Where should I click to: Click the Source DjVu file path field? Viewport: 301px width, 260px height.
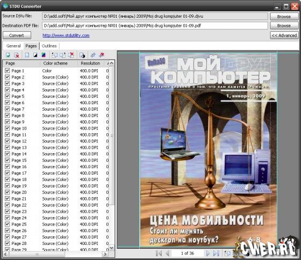(155, 16)
